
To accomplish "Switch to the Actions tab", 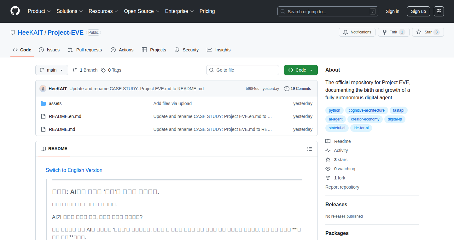I will point(122,50).
